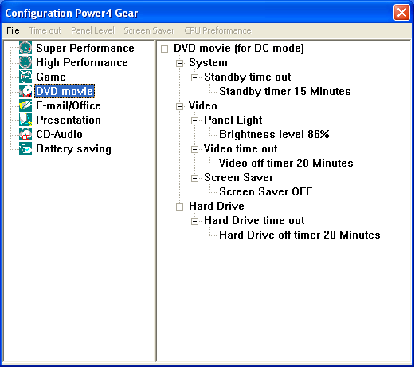Collapse the Screen Saver tree node
Viewport: 415px width, 367px height.
pos(195,178)
